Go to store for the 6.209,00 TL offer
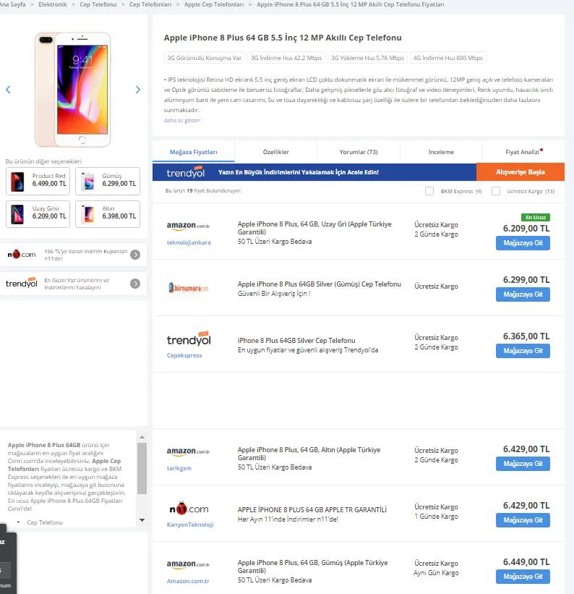574x594 pixels. pyautogui.click(x=523, y=243)
